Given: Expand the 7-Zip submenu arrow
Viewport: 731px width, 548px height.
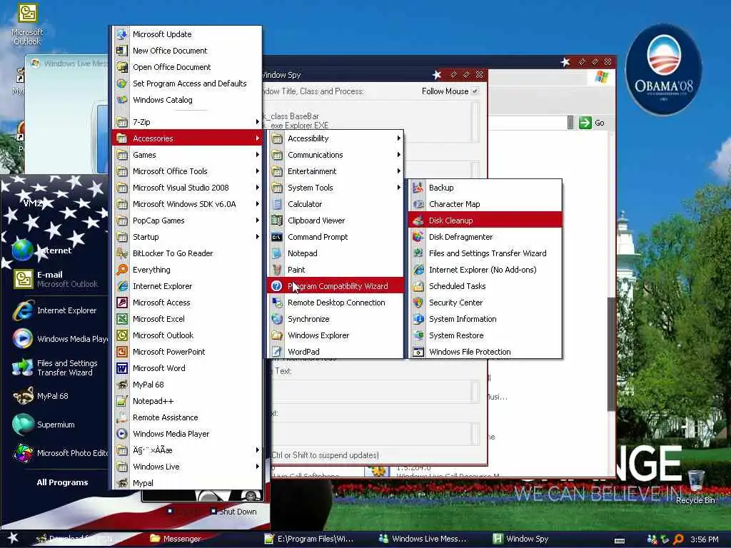Looking at the screenshot, I should coord(257,121).
